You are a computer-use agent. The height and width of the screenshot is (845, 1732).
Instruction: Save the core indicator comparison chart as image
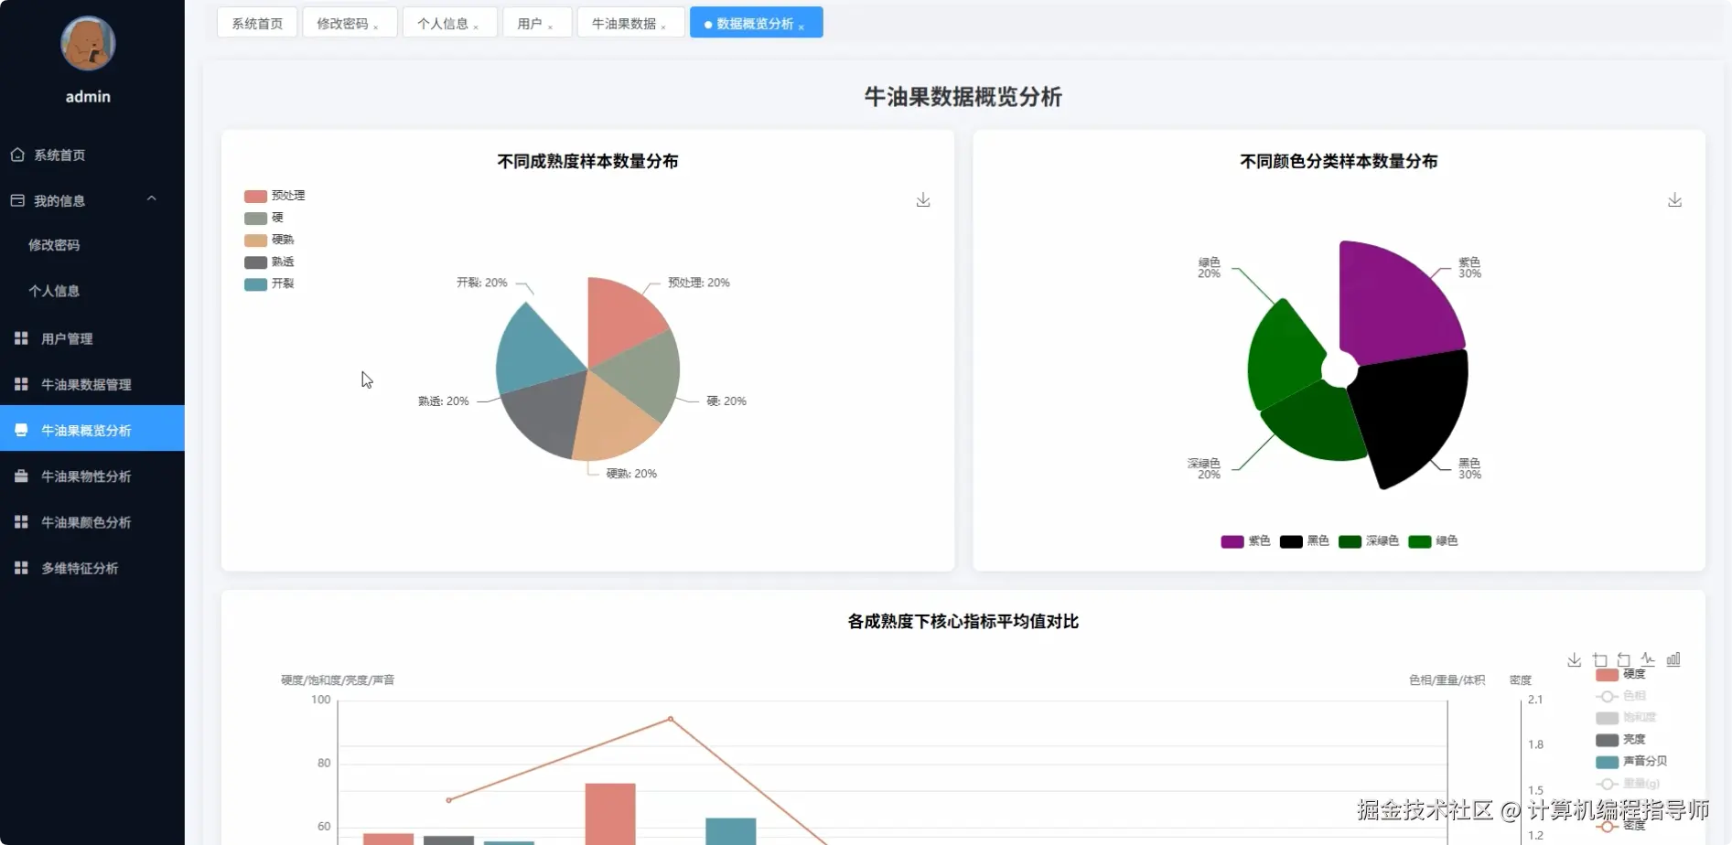[x=1574, y=659]
